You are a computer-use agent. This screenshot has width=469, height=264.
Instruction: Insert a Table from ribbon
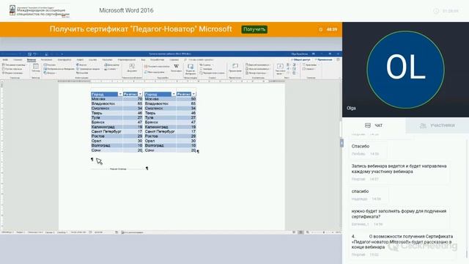point(36,68)
